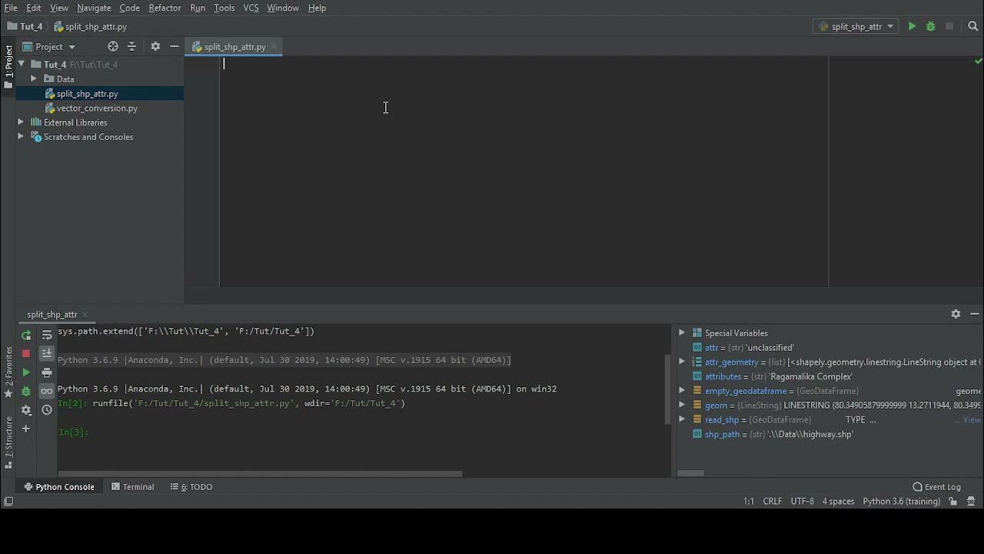Expand the Data folder
984x554 pixels.
[x=34, y=78]
